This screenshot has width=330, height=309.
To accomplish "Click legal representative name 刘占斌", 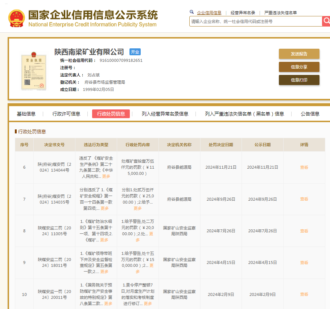I will pos(94,75).
